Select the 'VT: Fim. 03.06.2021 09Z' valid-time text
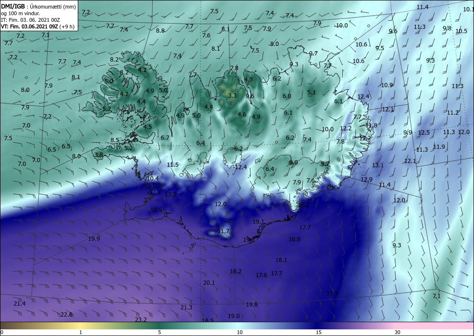474x336 pixels. click(29, 27)
